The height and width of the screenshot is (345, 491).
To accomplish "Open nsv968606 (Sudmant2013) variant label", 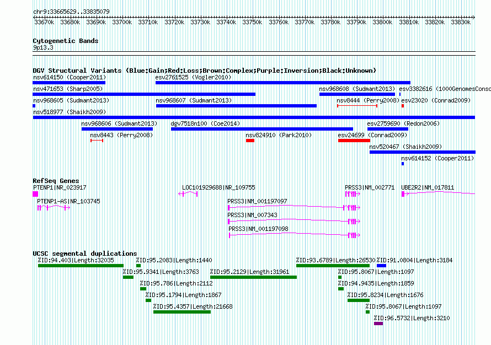I will coord(119,123).
